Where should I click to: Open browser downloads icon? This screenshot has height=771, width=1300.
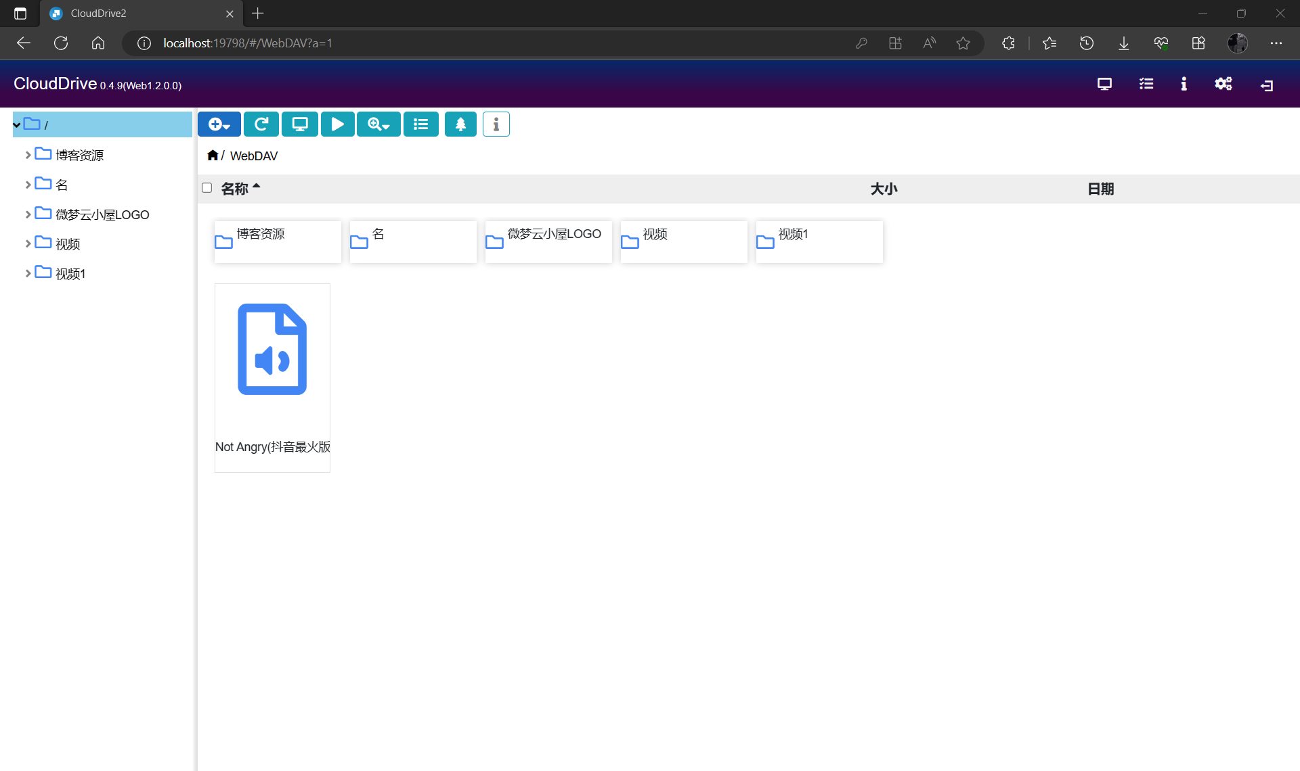pos(1124,43)
